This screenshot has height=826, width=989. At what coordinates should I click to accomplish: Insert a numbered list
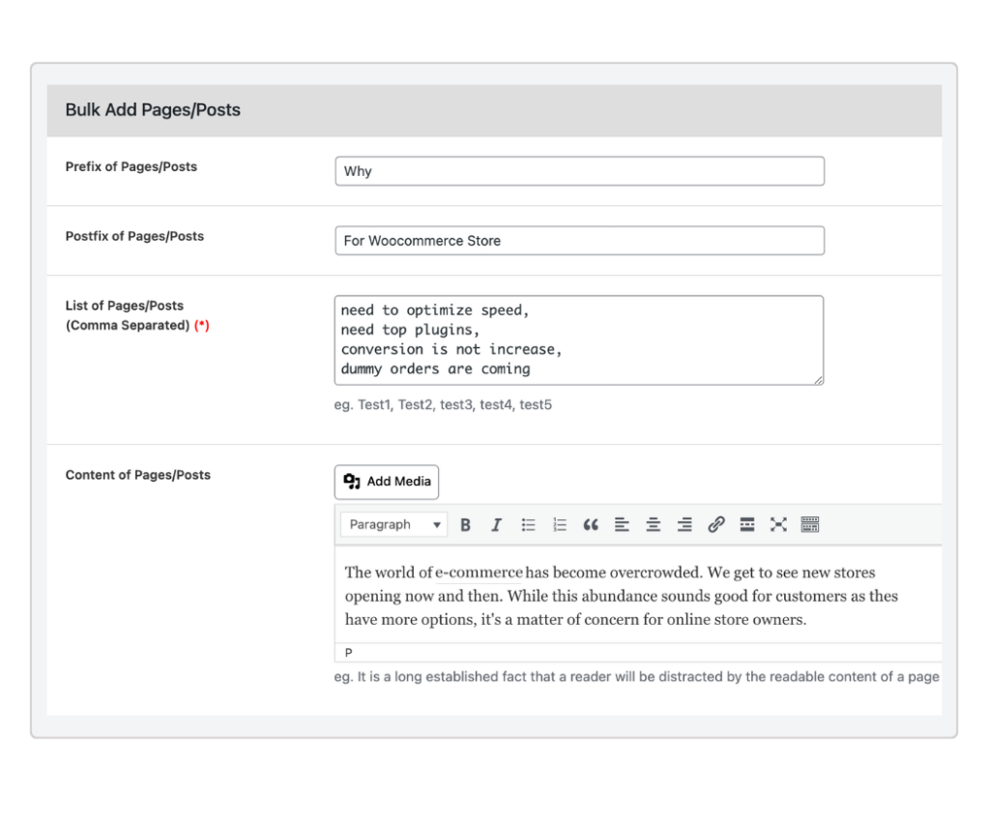[x=560, y=525]
